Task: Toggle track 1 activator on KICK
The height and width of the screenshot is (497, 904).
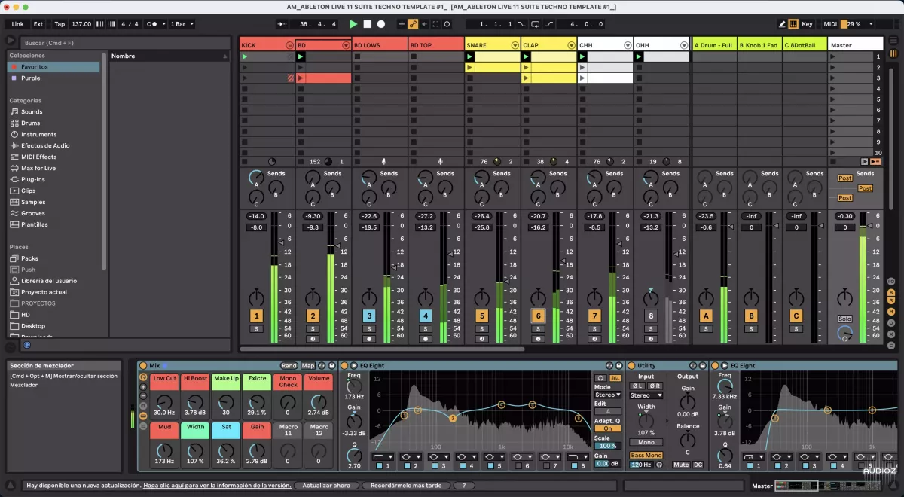Action: [257, 316]
